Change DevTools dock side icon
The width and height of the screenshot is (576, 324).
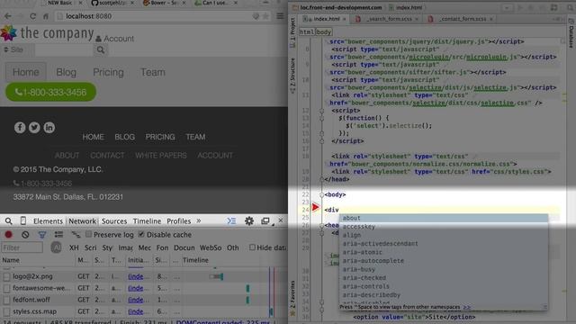[265, 220]
